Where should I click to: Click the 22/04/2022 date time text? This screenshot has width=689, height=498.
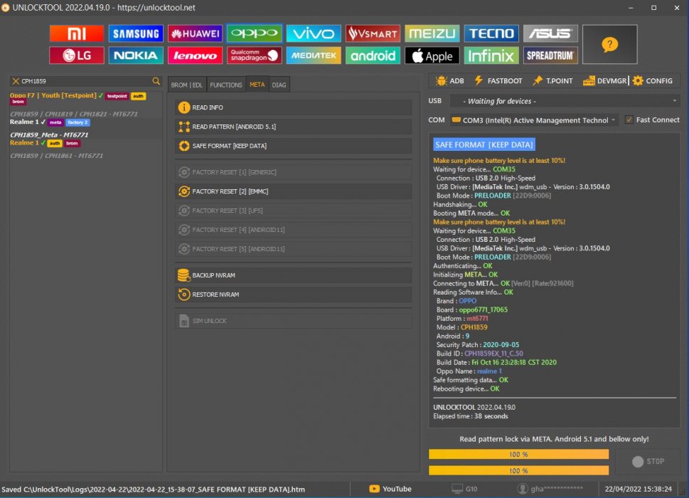coord(638,489)
